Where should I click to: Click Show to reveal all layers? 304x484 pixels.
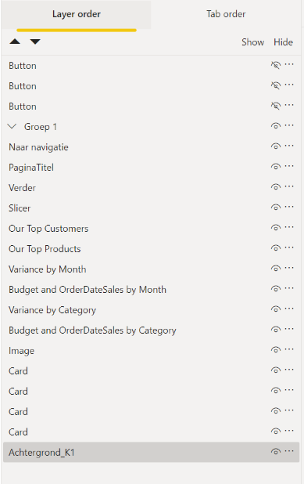pos(252,42)
